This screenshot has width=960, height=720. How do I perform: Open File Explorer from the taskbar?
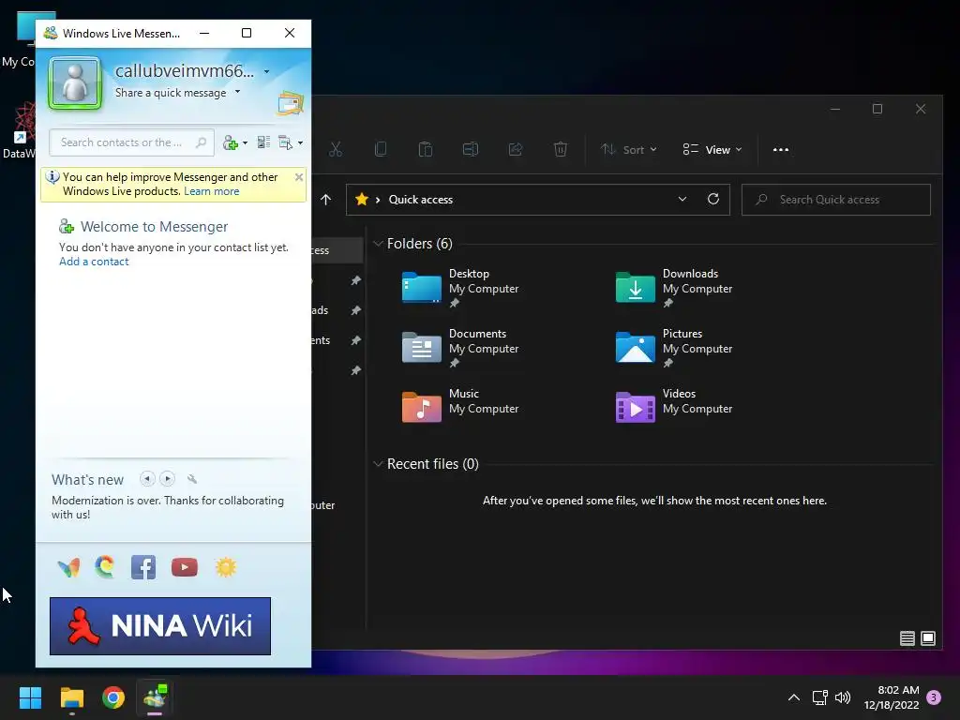pyautogui.click(x=71, y=697)
